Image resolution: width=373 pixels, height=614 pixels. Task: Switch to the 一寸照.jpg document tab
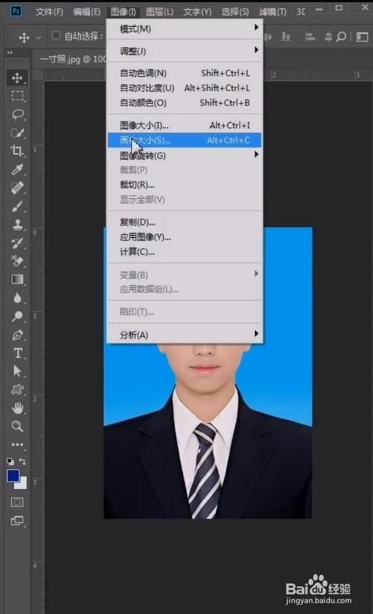[73, 59]
